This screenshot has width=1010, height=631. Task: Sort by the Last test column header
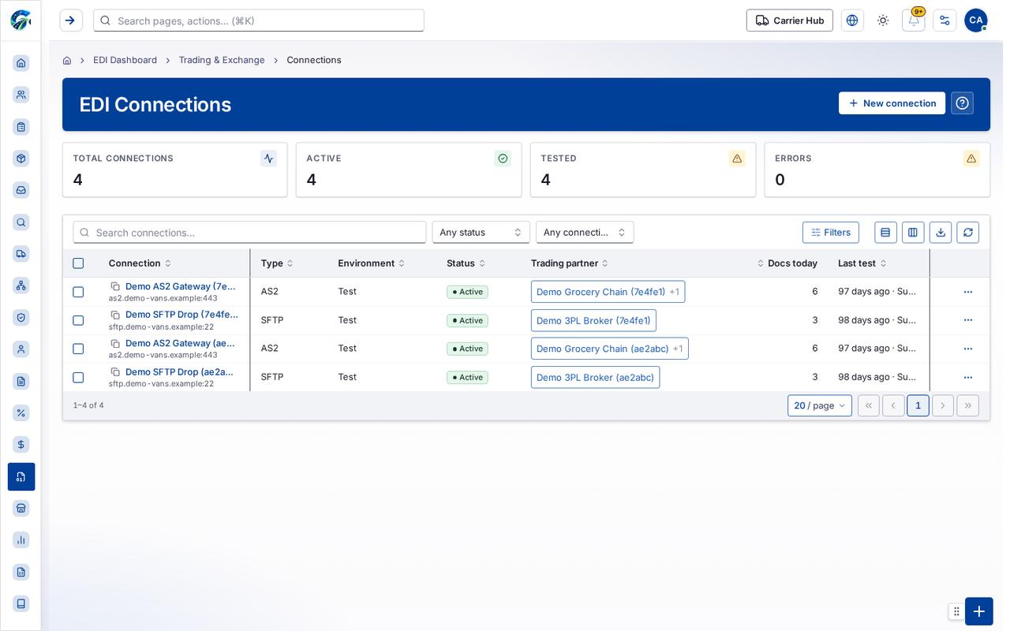click(x=862, y=263)
